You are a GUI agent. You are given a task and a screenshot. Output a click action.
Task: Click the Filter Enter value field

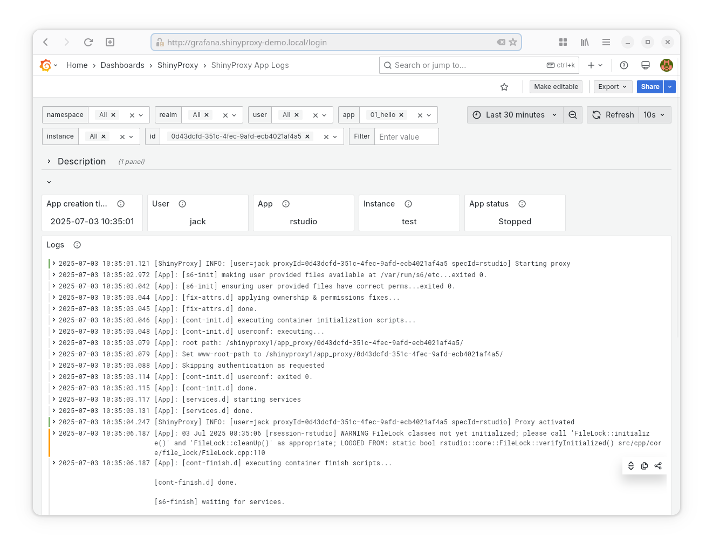coord(407,137)
